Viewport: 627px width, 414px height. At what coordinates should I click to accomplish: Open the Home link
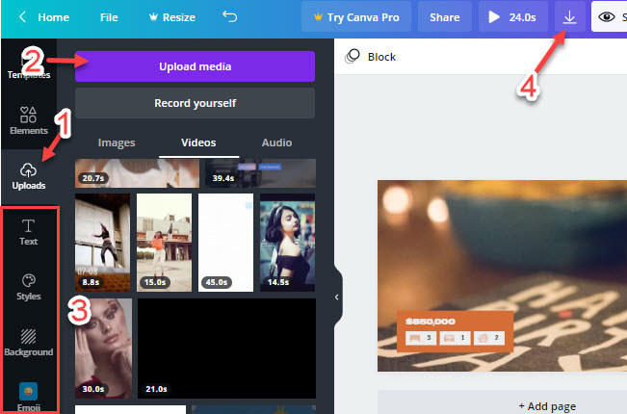(53, 17)
